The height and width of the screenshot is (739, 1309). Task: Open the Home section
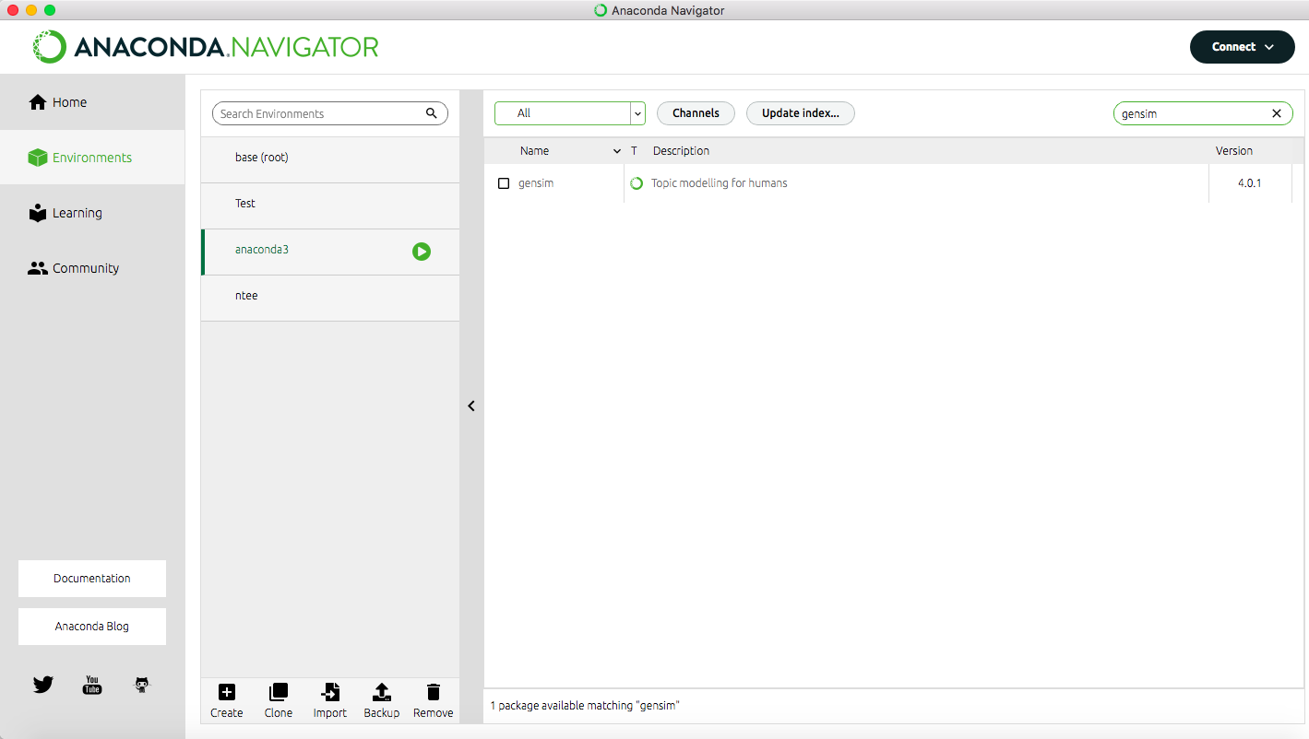[x=92, y=102]
